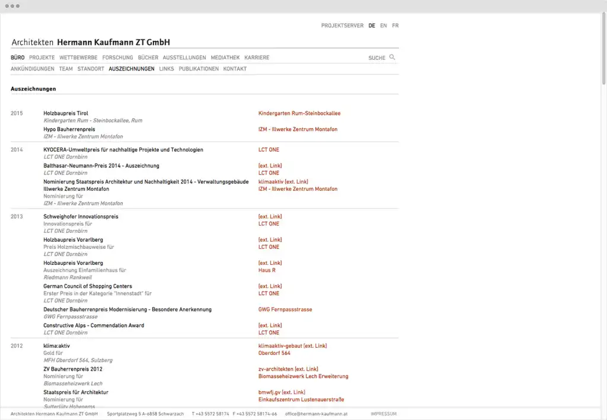This screenshot has width=607, height=420.
Task: Follow the GWG Fernpassstrasse link
Action: [285, 309]
